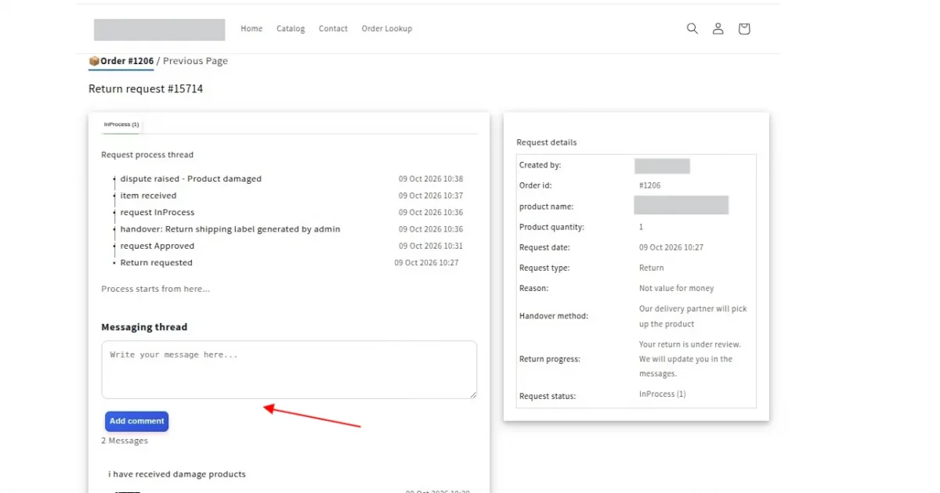This screenshot has height=493, width=940.
Task: Click "Your return is under review" progress text
Action: [690, 359]
